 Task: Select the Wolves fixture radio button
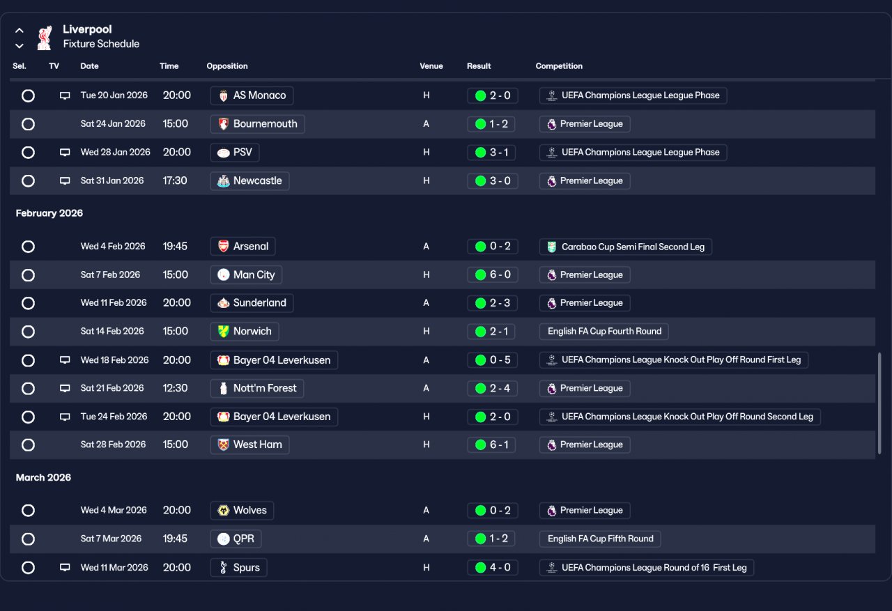point(28,511)
